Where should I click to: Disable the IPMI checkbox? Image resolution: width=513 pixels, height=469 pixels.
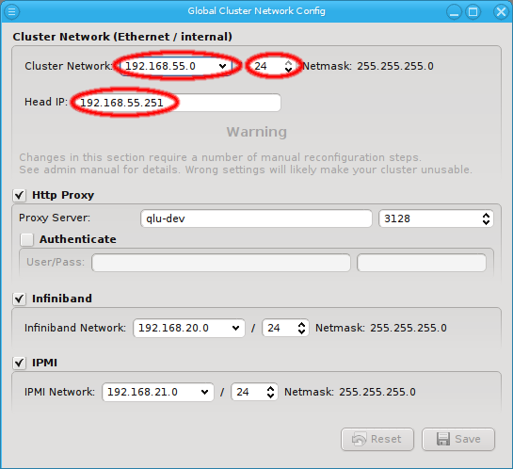pyautogui.click(x=20, y=363)
